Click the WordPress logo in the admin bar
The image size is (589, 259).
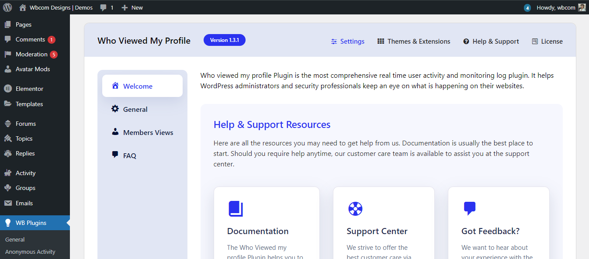[x=7, y=7]
